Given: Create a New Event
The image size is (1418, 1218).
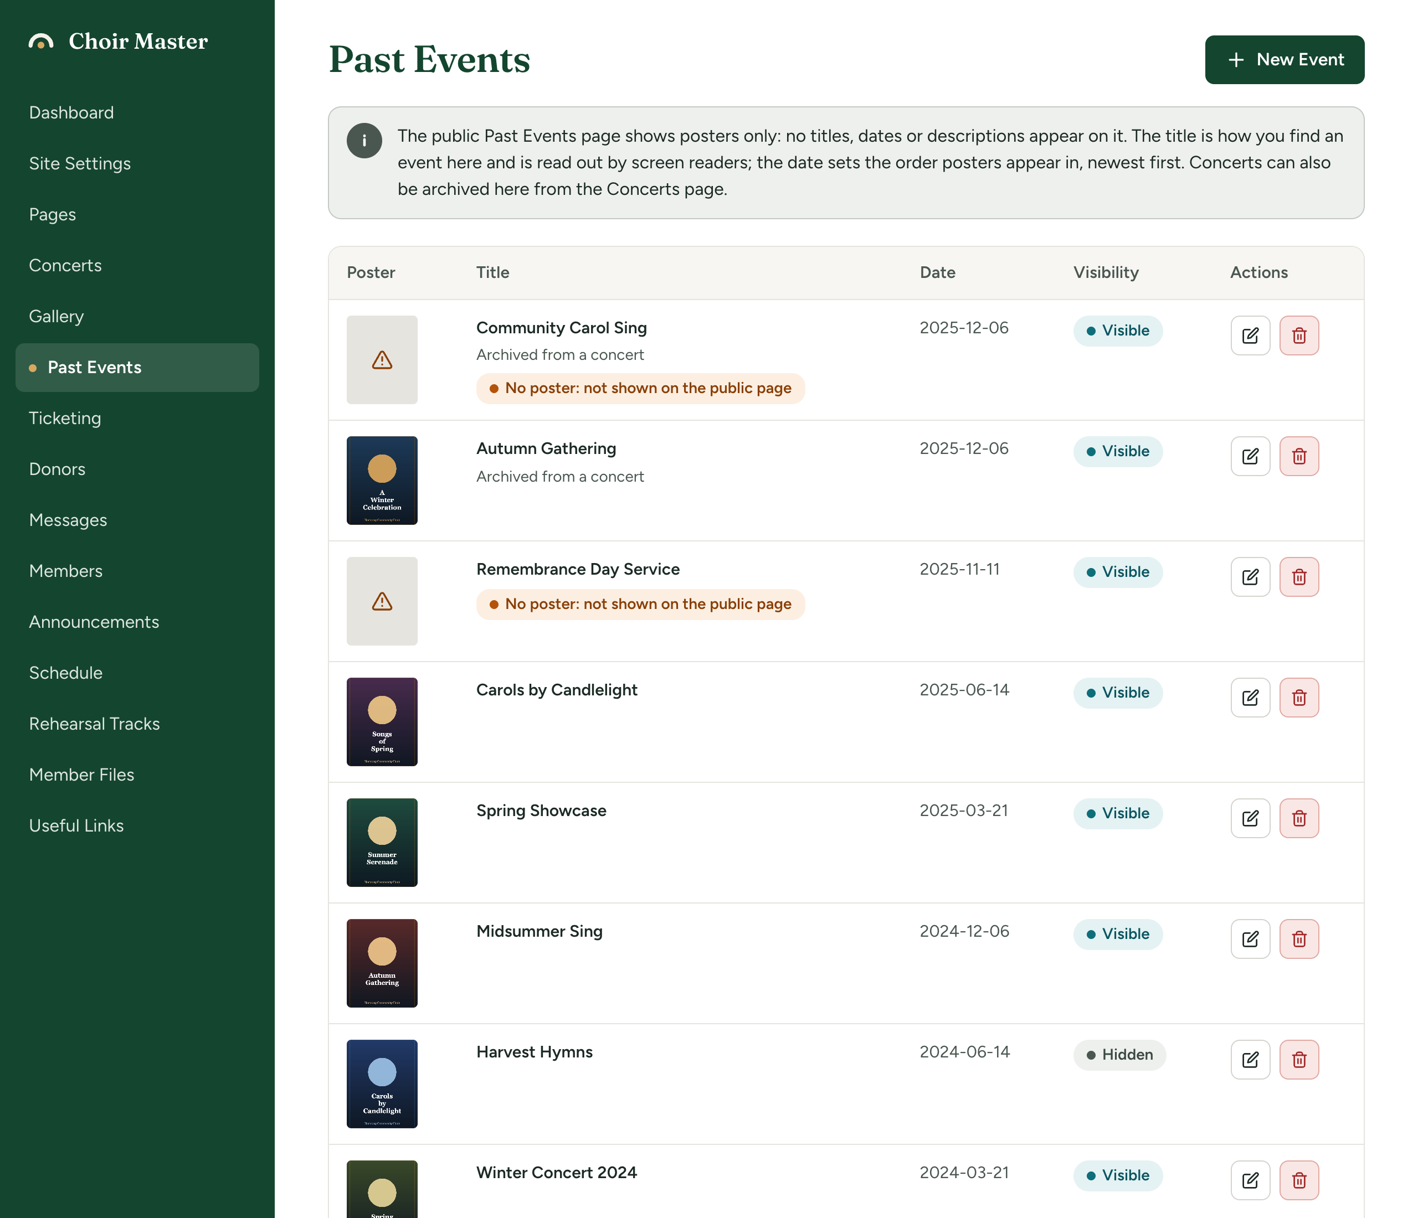Looking at the screenshot, I should [1285, 59].
